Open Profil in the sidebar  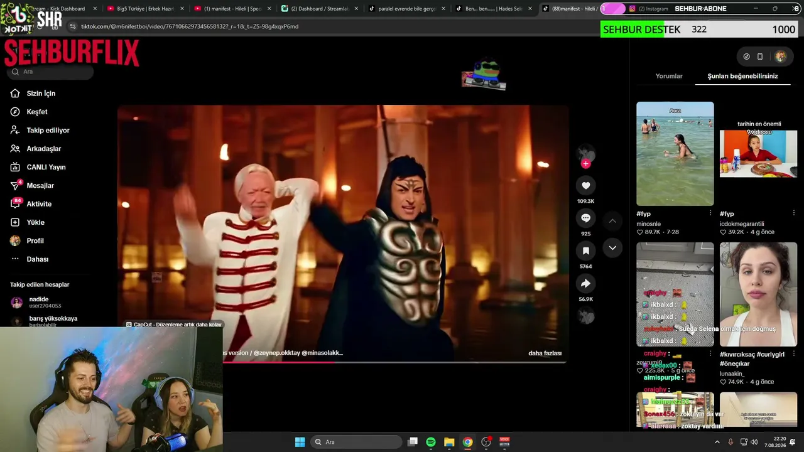click(x=35, y=241)
